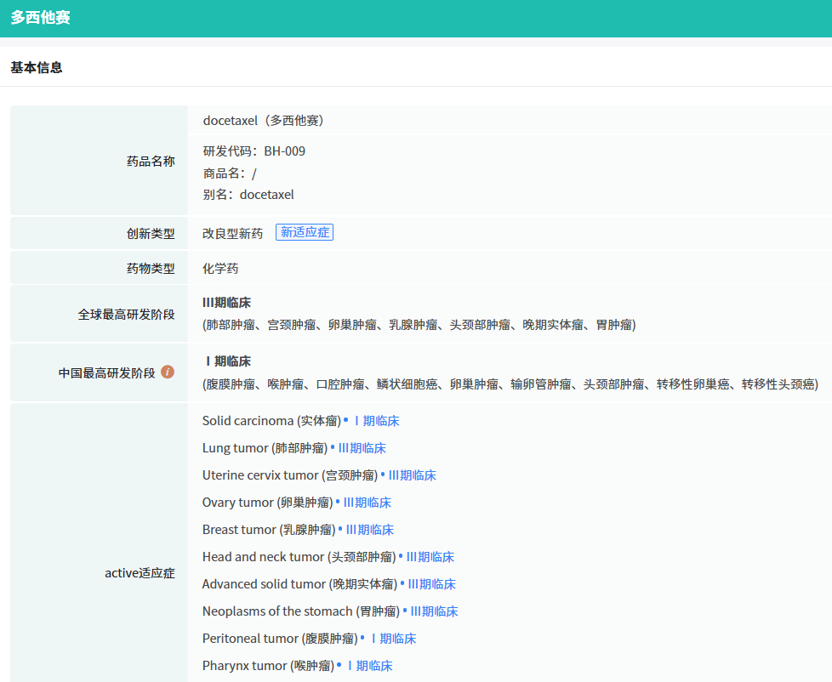Image resolution: width=832 pixels, height=682 pixels.
Task: Open III期临床 link for Ovary tumor
Action: 368,503
